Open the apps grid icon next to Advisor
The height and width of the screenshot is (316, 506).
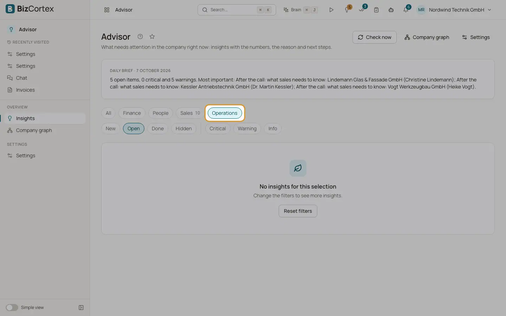coord(107,10)
